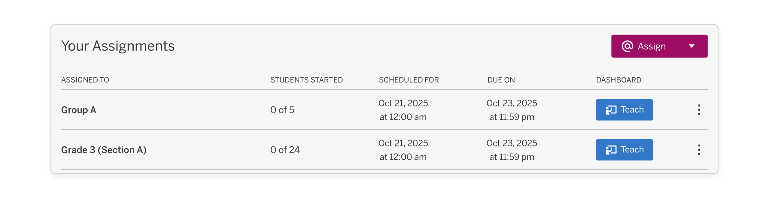Click the kebab options icon in the first row

coord(699,110)
